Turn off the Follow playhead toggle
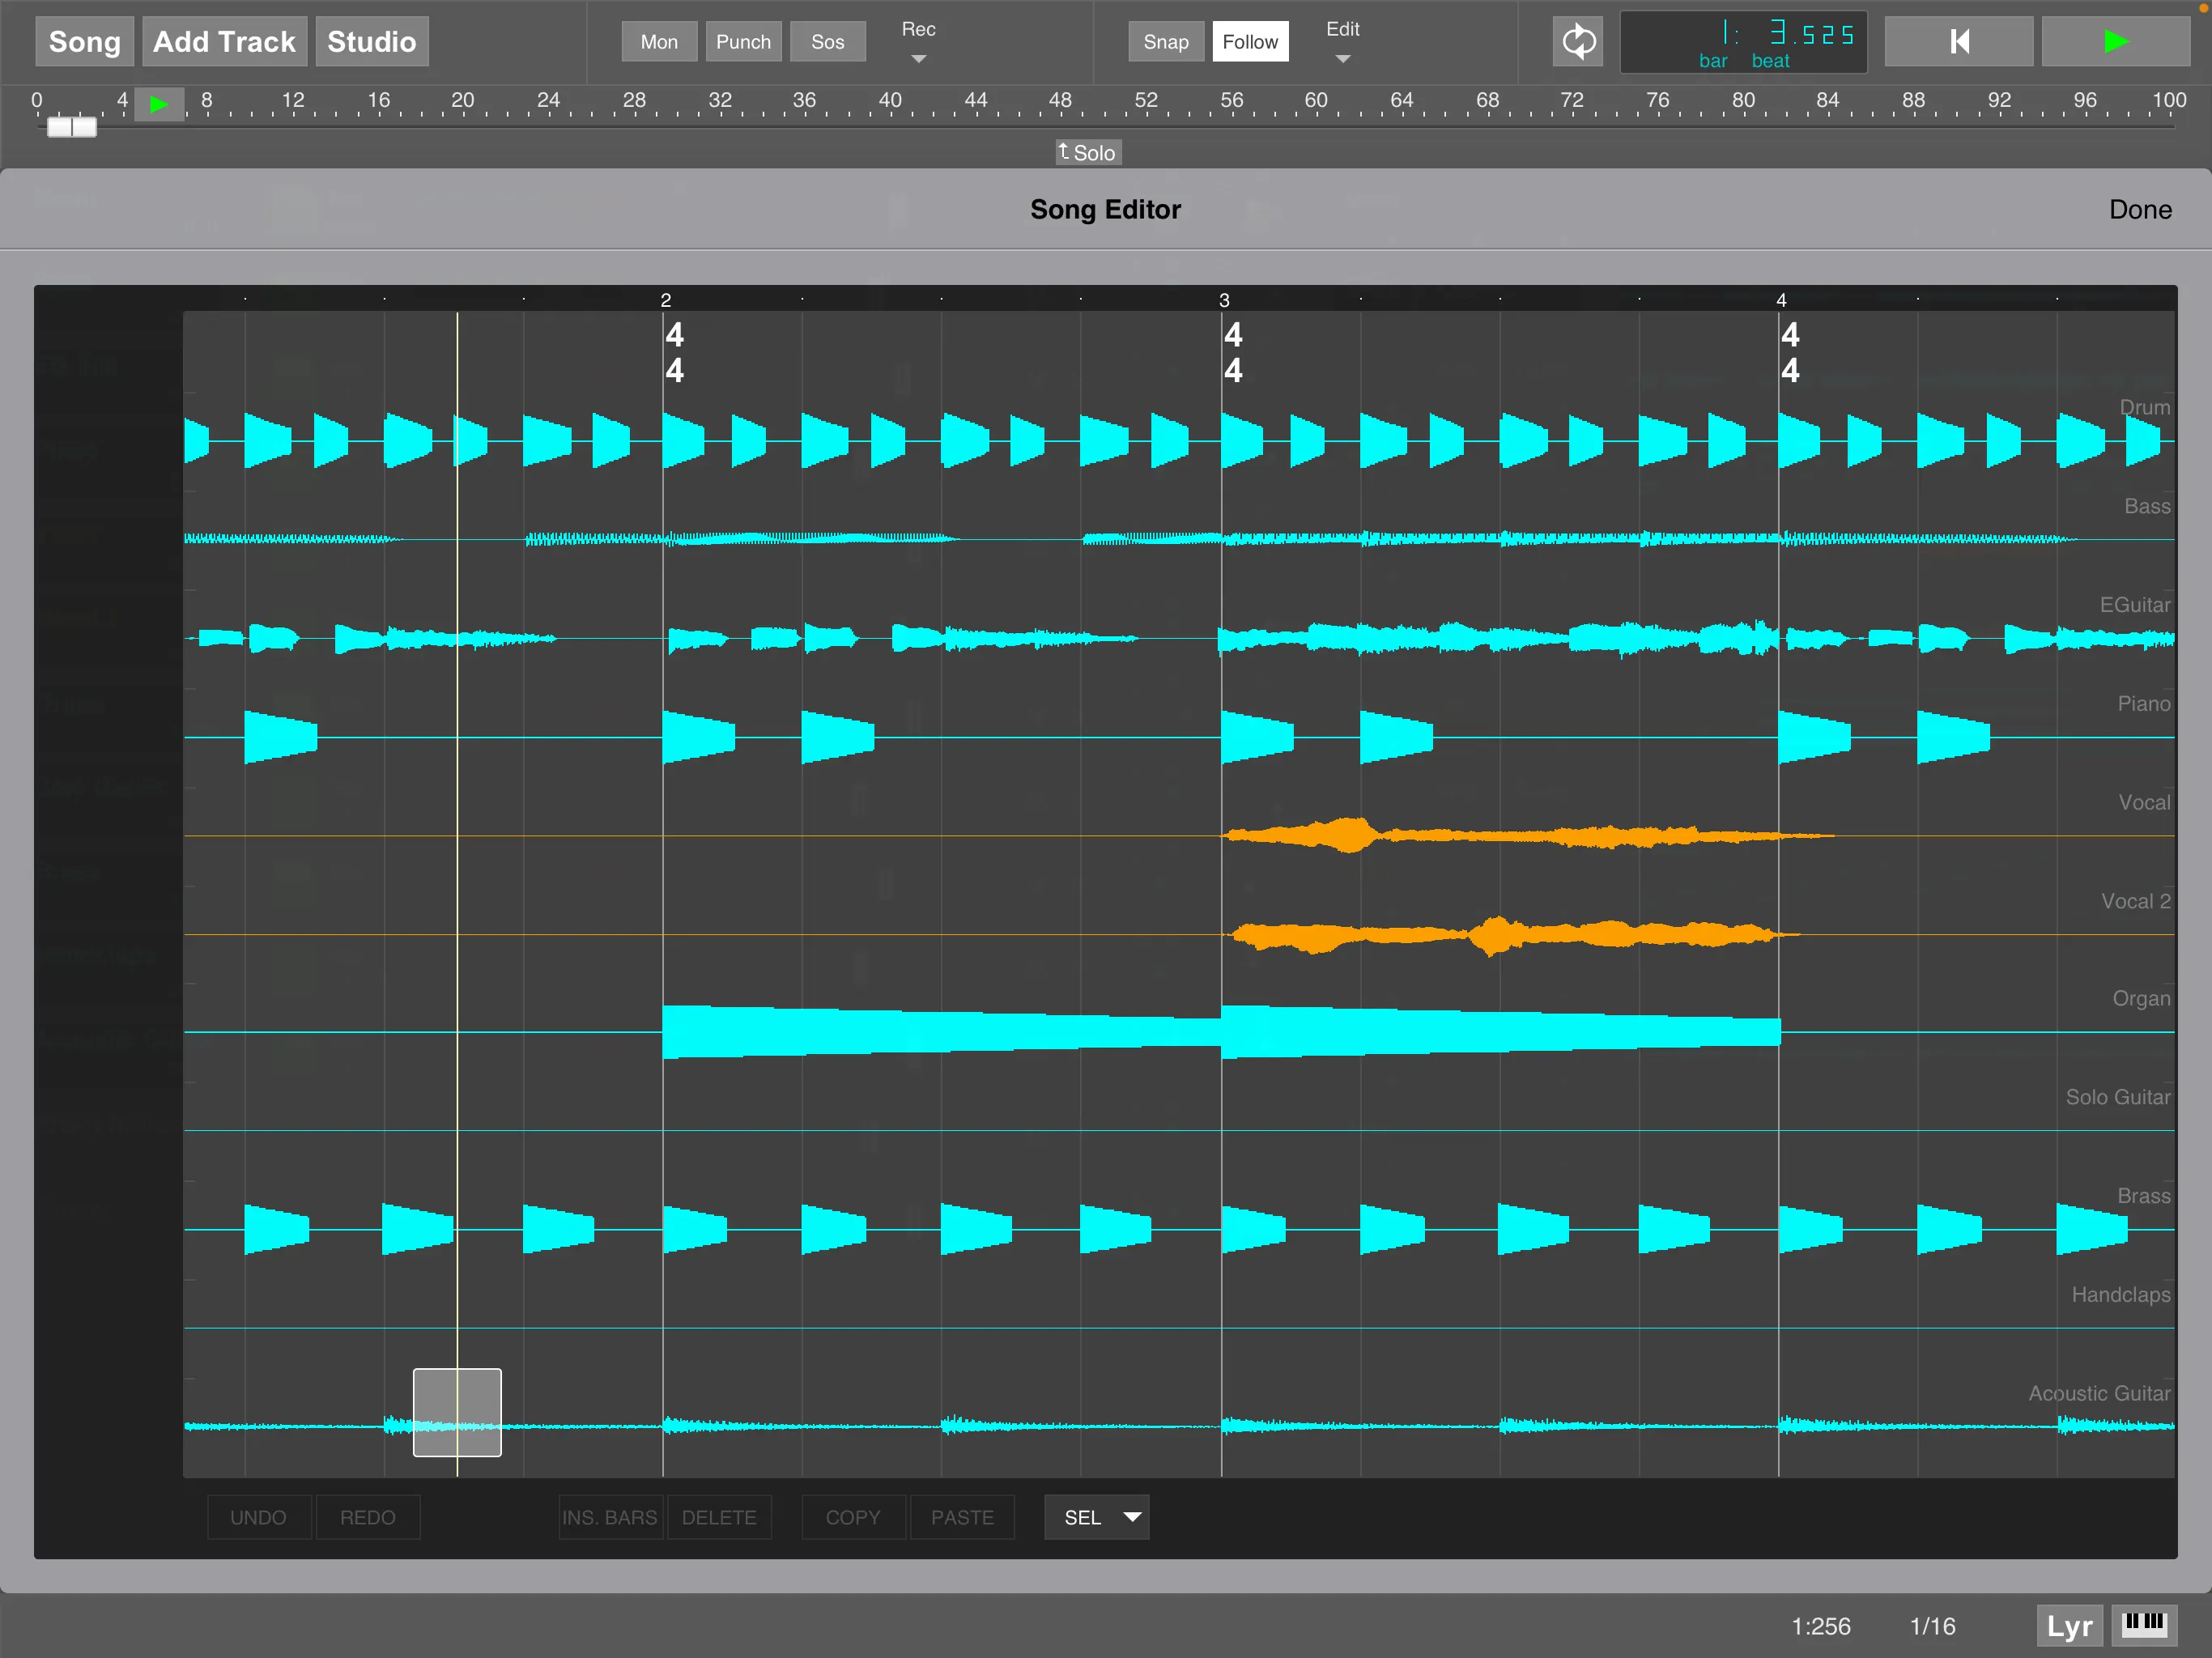Screen dimensions: 2212x1658 (1250, 41)
